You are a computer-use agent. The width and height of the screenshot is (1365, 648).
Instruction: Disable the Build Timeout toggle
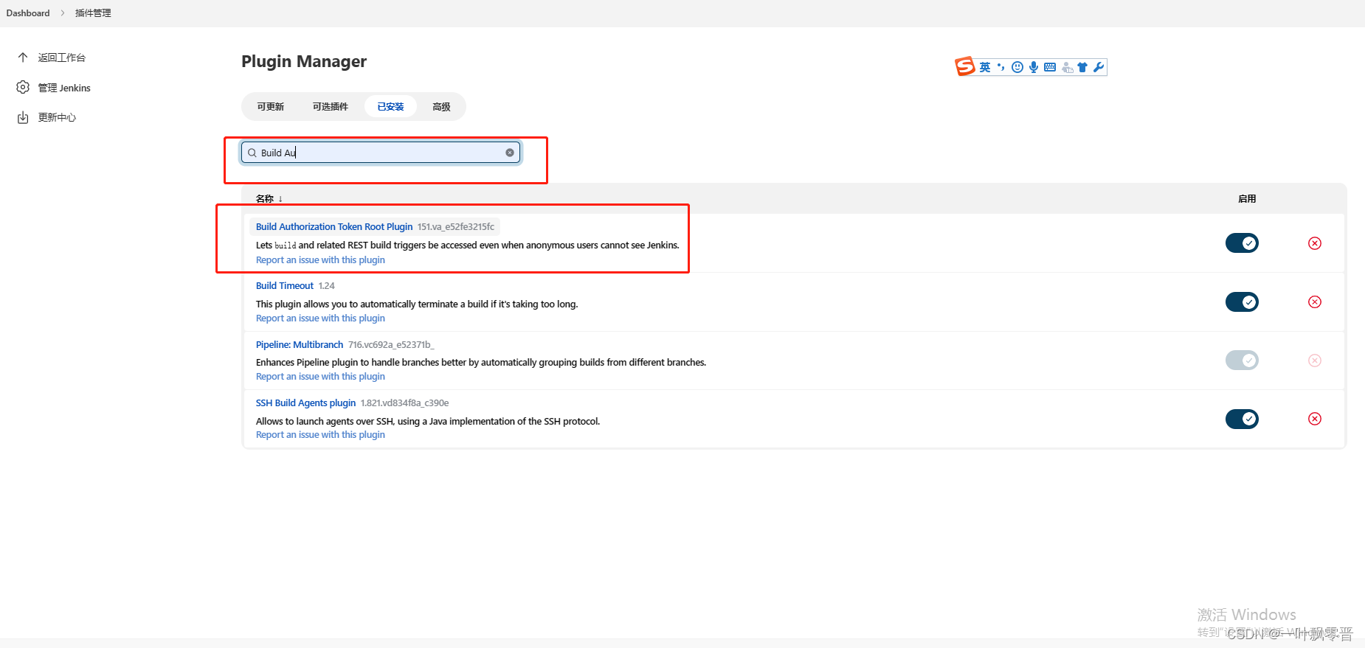coord(1242,302)
